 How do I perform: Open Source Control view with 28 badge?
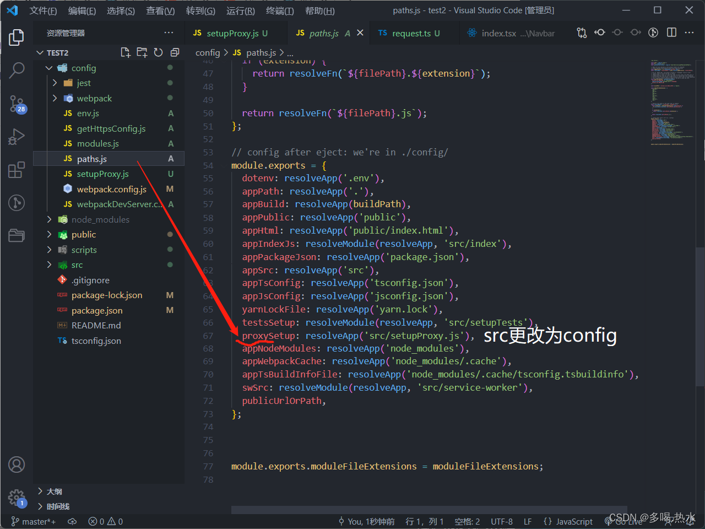pos(17,103)
